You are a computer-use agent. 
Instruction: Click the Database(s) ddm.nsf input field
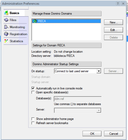(x=78, y=99)
